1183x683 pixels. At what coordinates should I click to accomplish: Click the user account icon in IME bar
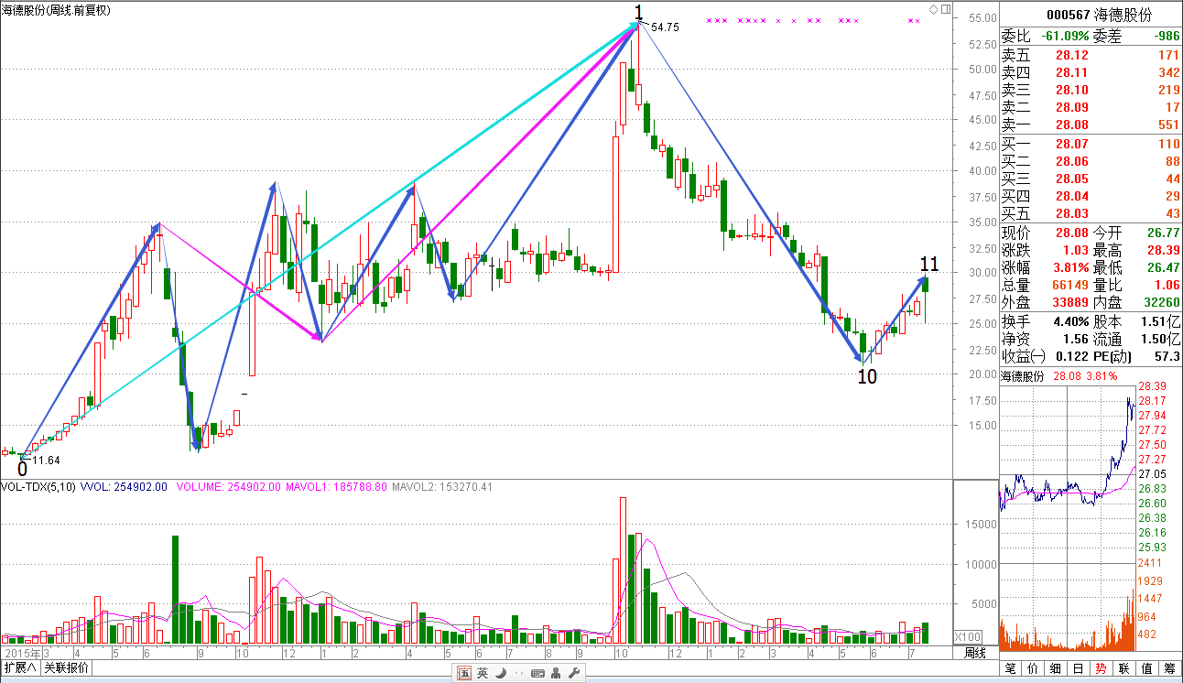[557, 673]
